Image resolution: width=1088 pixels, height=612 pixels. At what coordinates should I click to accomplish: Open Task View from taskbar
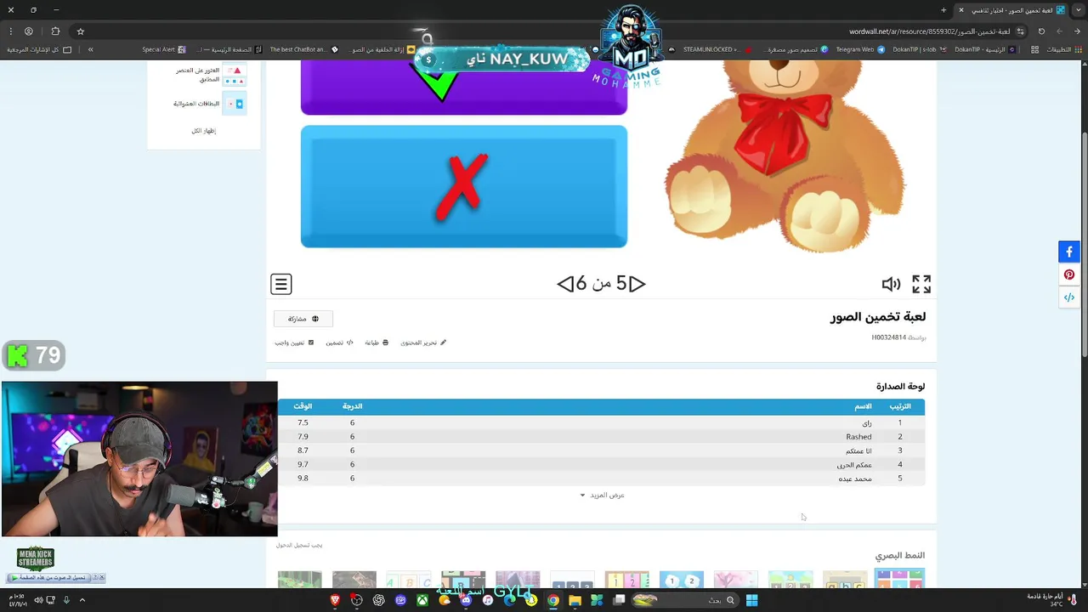[619, 600]
